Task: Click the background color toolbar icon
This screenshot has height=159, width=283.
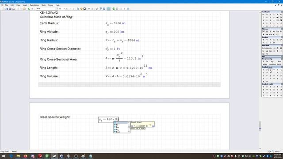Action: click(81, 9)
